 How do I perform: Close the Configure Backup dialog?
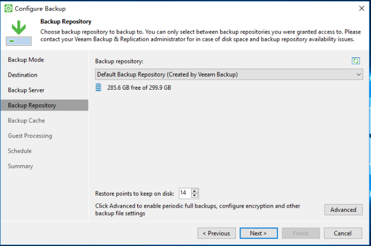(x=362, y=8)
